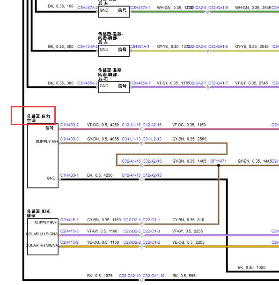Click the C32-A1-16 connector reference
The image size is (279, 285).
pyautogui.click(x=131, y=161)
